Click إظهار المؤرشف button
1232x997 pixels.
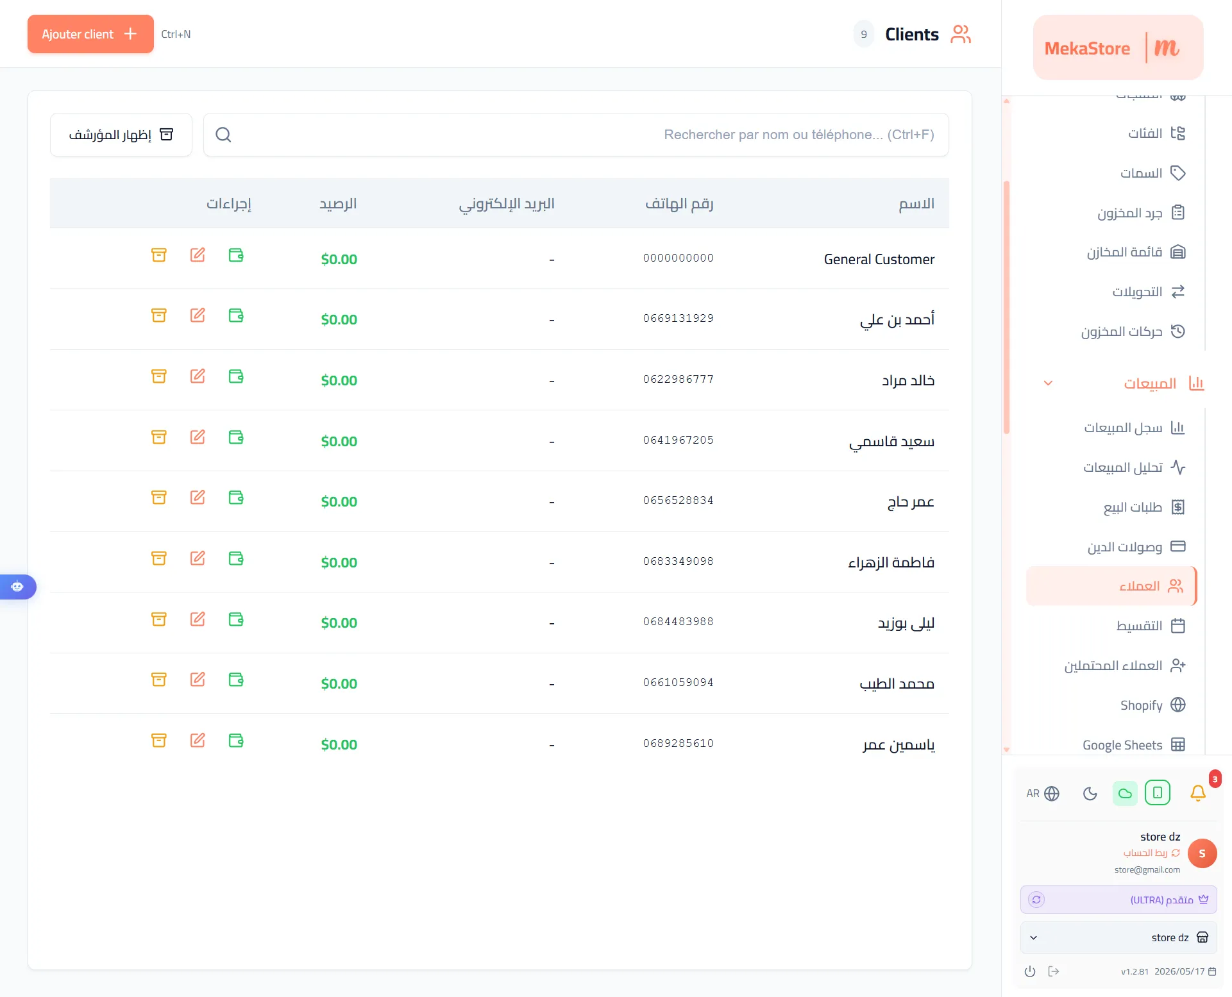point(121,135)
